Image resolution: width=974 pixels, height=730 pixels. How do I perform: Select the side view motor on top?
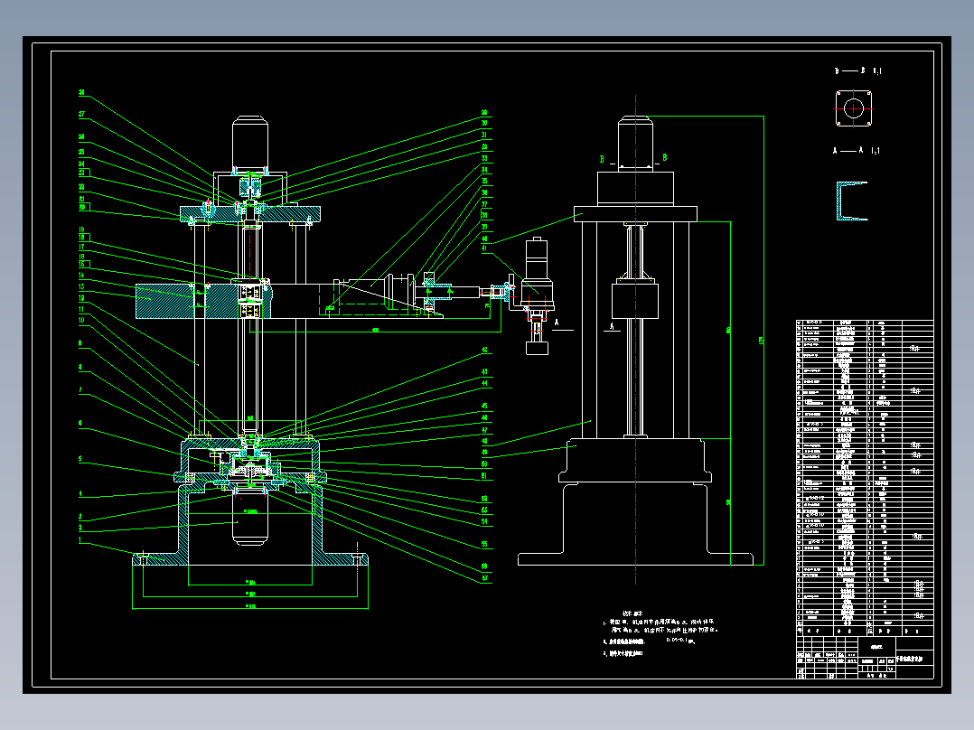[x=635, y=144]
